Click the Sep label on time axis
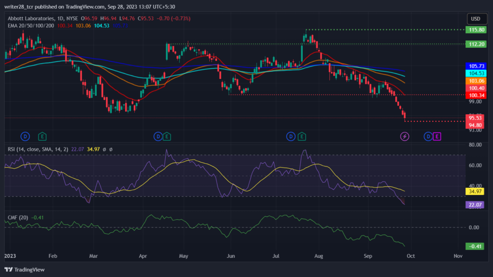The height and width of the screenshot is (277, 493). (368, 256)
